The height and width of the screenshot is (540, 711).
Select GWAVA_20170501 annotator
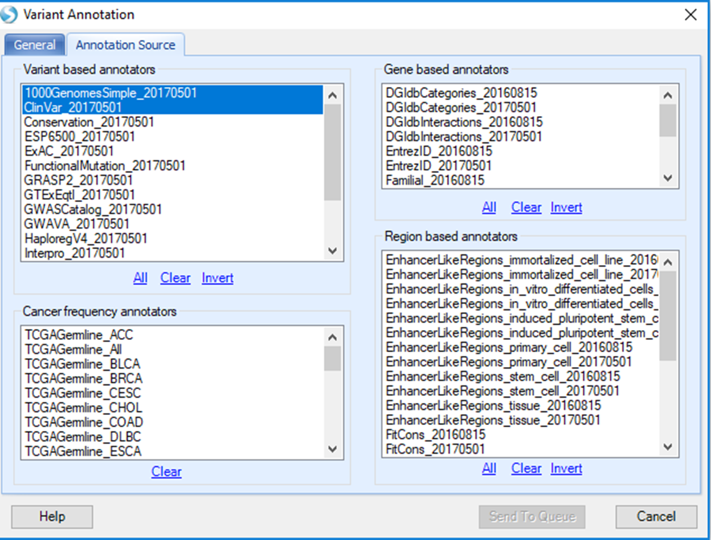[x=173, y=224]
